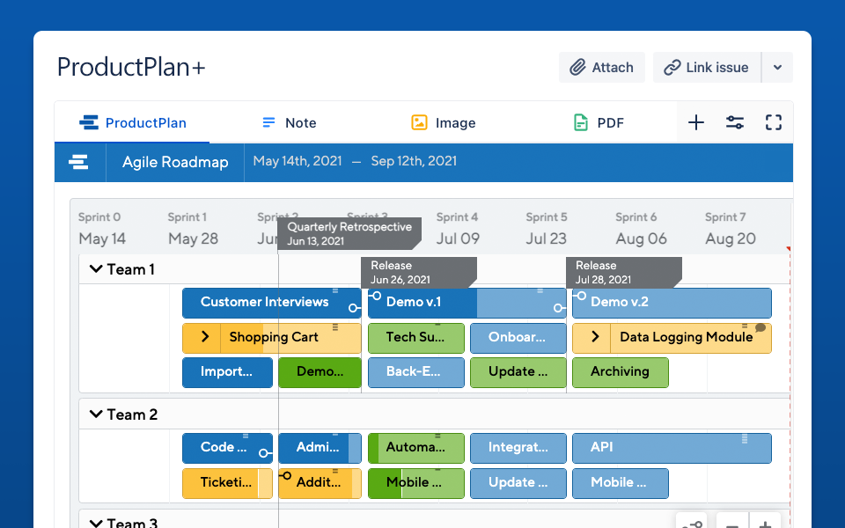Image resolution: width=845 pixels, height=528 pixels.
Task: Click the PDF tab document icon
Action: [580, 122]
